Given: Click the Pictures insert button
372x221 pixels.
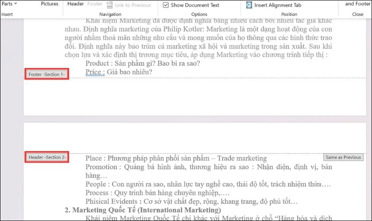Looking at the screenshot, I should coord(49,4).
